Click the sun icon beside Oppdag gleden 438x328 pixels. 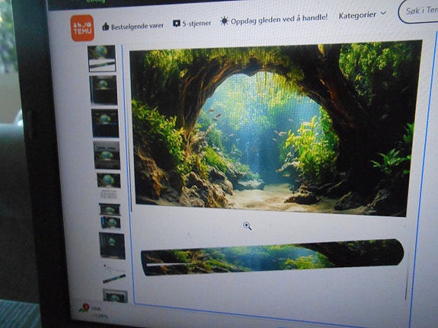click(x=224, y=21)
